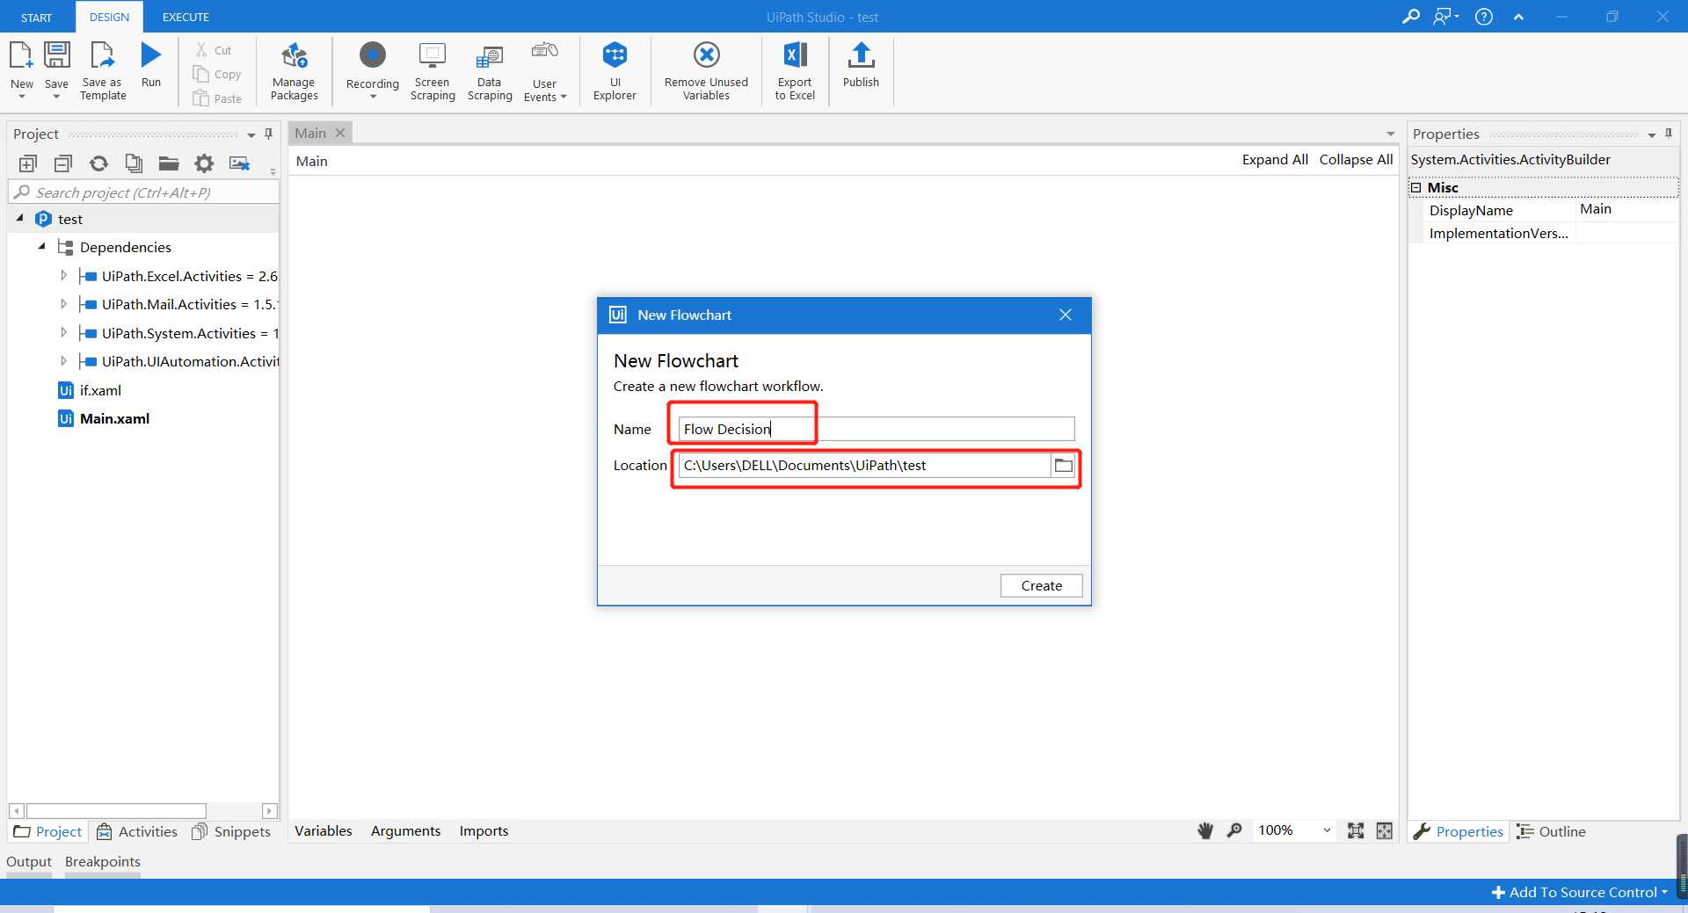Open the Breakpoints panel

[x=103, y=862]
